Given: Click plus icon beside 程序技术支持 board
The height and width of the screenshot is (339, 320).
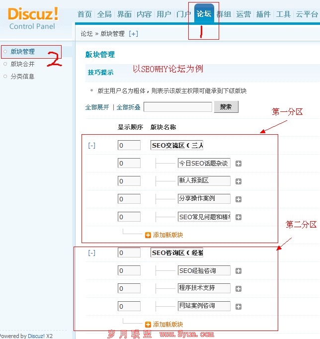Looking at the screenshot, I should click(239, 289).
